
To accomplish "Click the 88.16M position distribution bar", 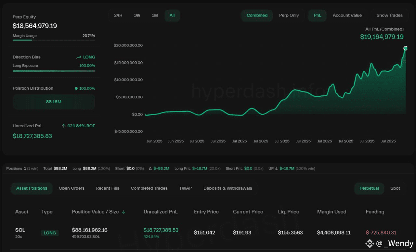I will coord(54,102).
